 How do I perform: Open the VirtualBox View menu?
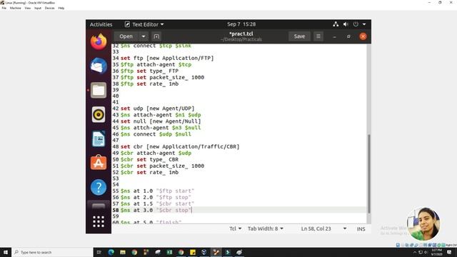pos(28,8)
